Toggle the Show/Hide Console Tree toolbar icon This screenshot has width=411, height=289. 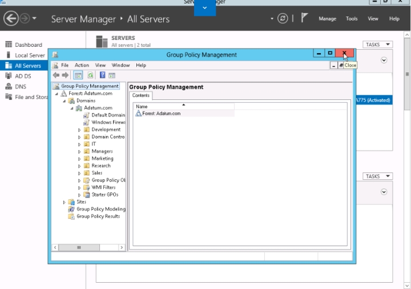78,75
